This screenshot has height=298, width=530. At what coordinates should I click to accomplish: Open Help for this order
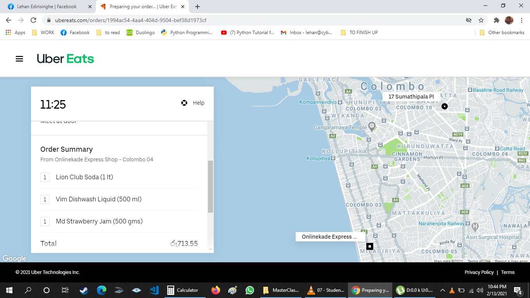pyautogui.click(x=193, y=103)
